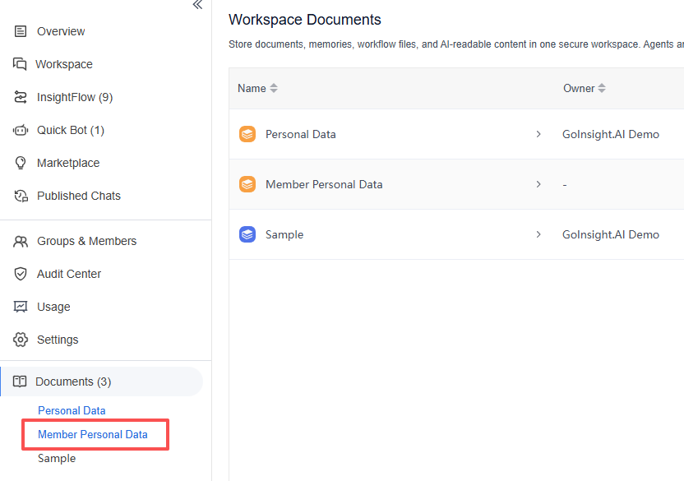Click the Marketplace lightbulb icon
684x481 pixels.
point(21,163)
